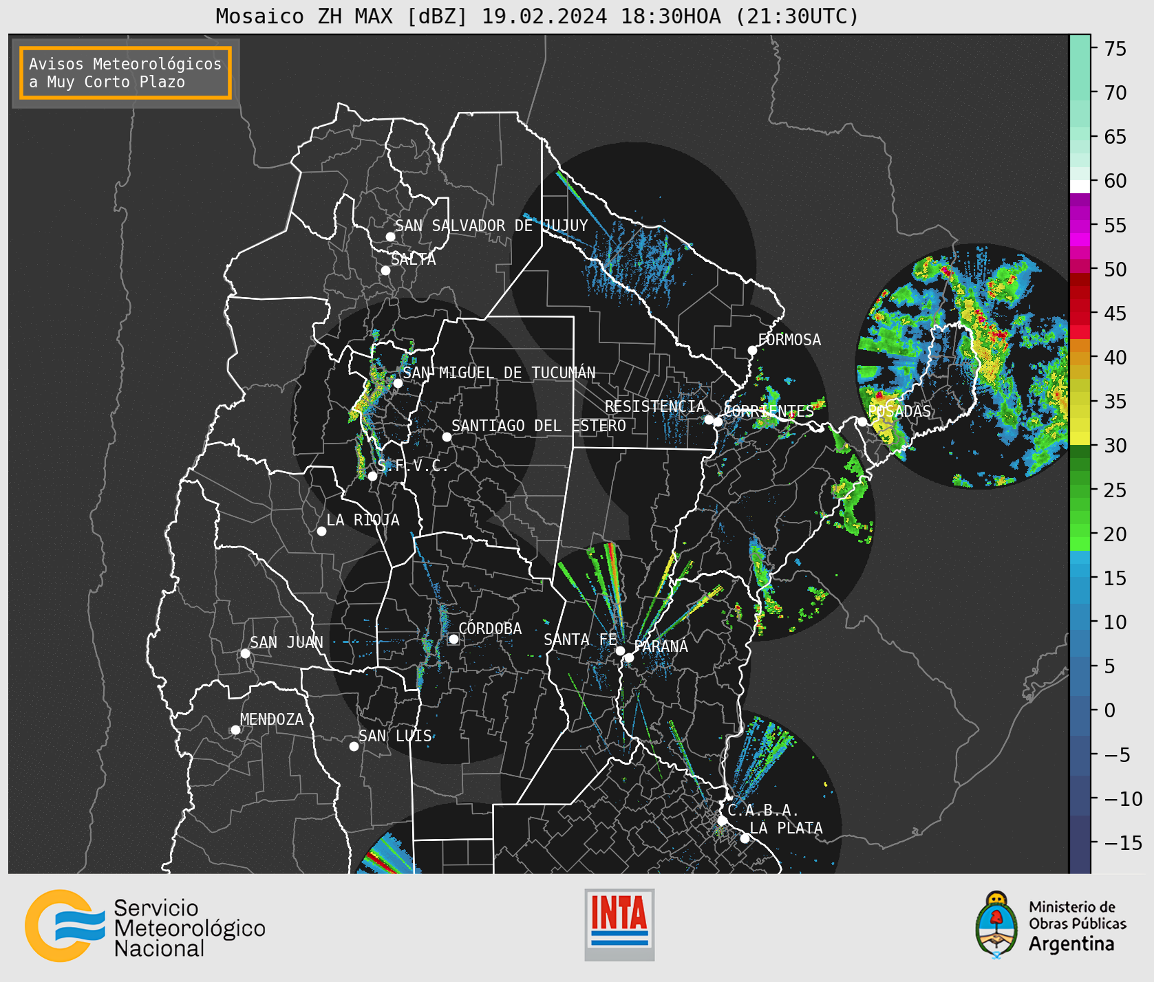Click the bright green 20 dBZ color band
The width and height of the screenshot is (1154, 982).
click(x=1080, y=544)
